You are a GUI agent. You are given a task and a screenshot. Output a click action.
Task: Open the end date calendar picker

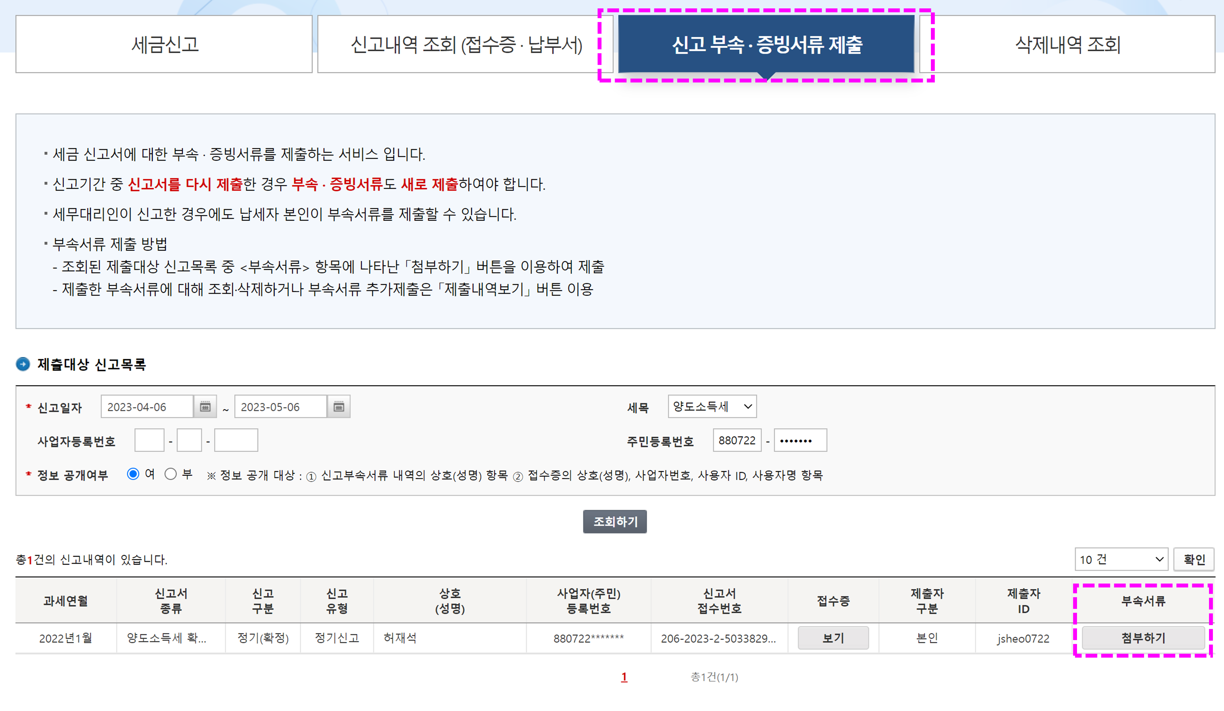(338, 407)
